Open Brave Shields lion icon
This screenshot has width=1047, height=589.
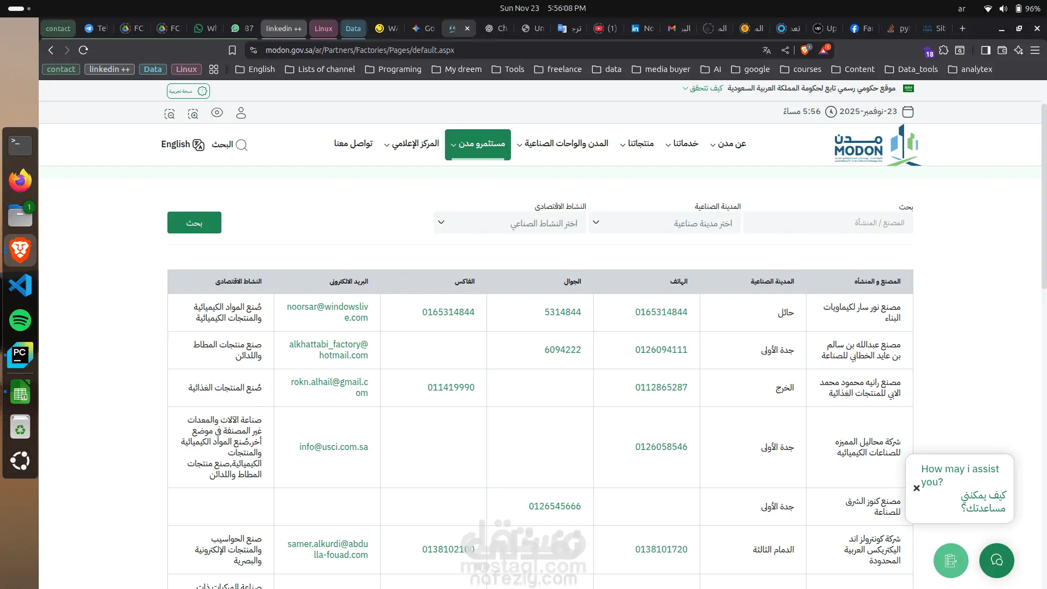805,50
